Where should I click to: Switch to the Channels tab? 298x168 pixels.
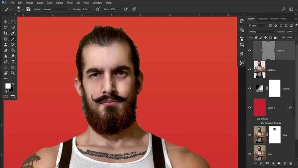[x=274, y=19]
